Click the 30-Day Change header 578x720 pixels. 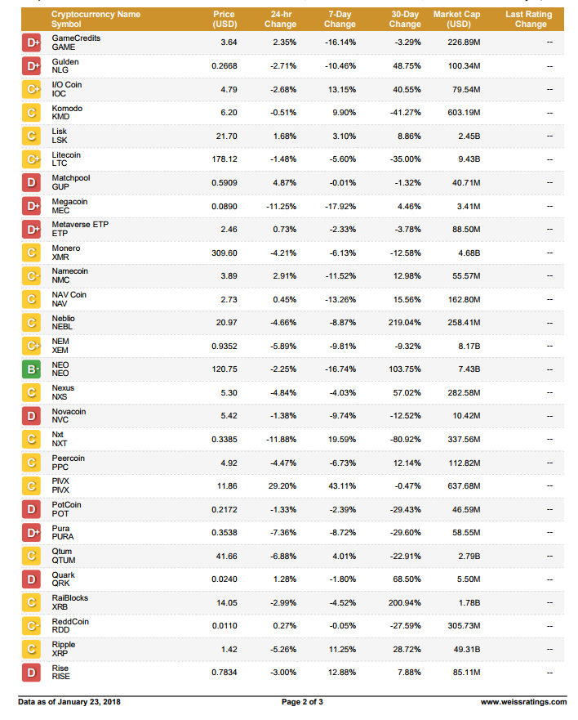click(x=405, y=20)
